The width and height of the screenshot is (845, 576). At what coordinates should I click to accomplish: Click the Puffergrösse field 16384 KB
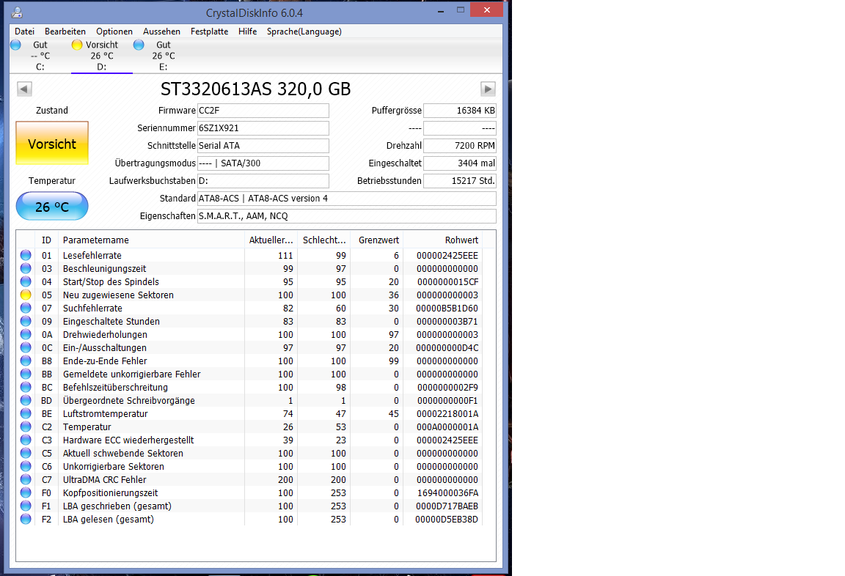tap(460, 111)
